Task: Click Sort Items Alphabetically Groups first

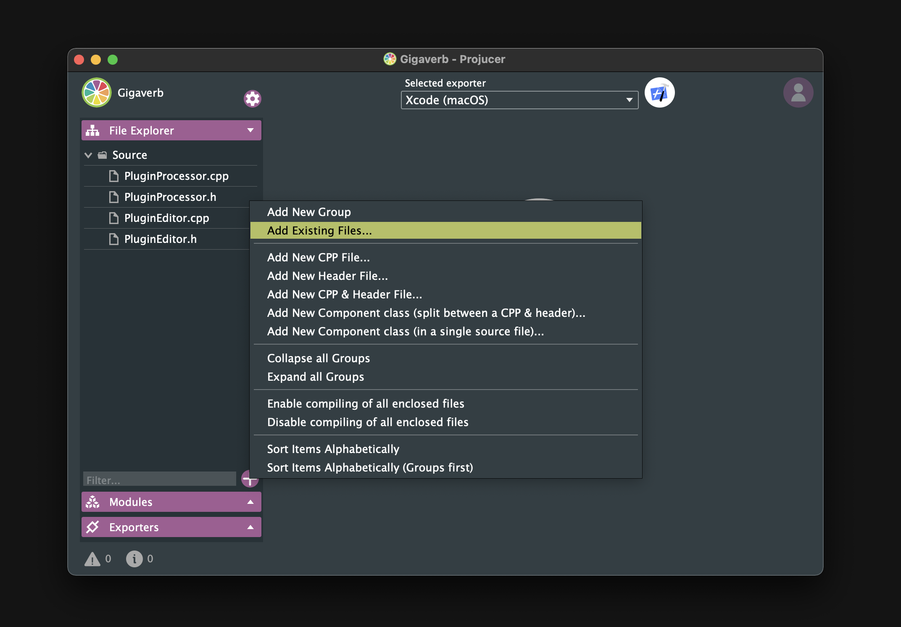Action: coord(370,467)
